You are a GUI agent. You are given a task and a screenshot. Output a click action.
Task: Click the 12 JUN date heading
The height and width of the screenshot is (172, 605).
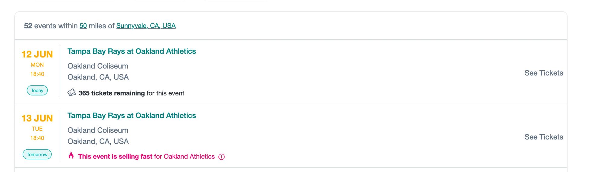coord(37,54)
